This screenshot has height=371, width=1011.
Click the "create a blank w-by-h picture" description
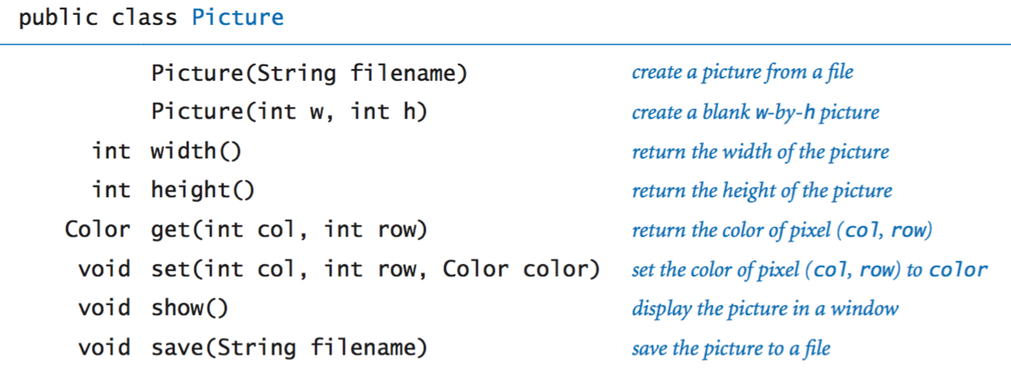[x=755, y=113]
